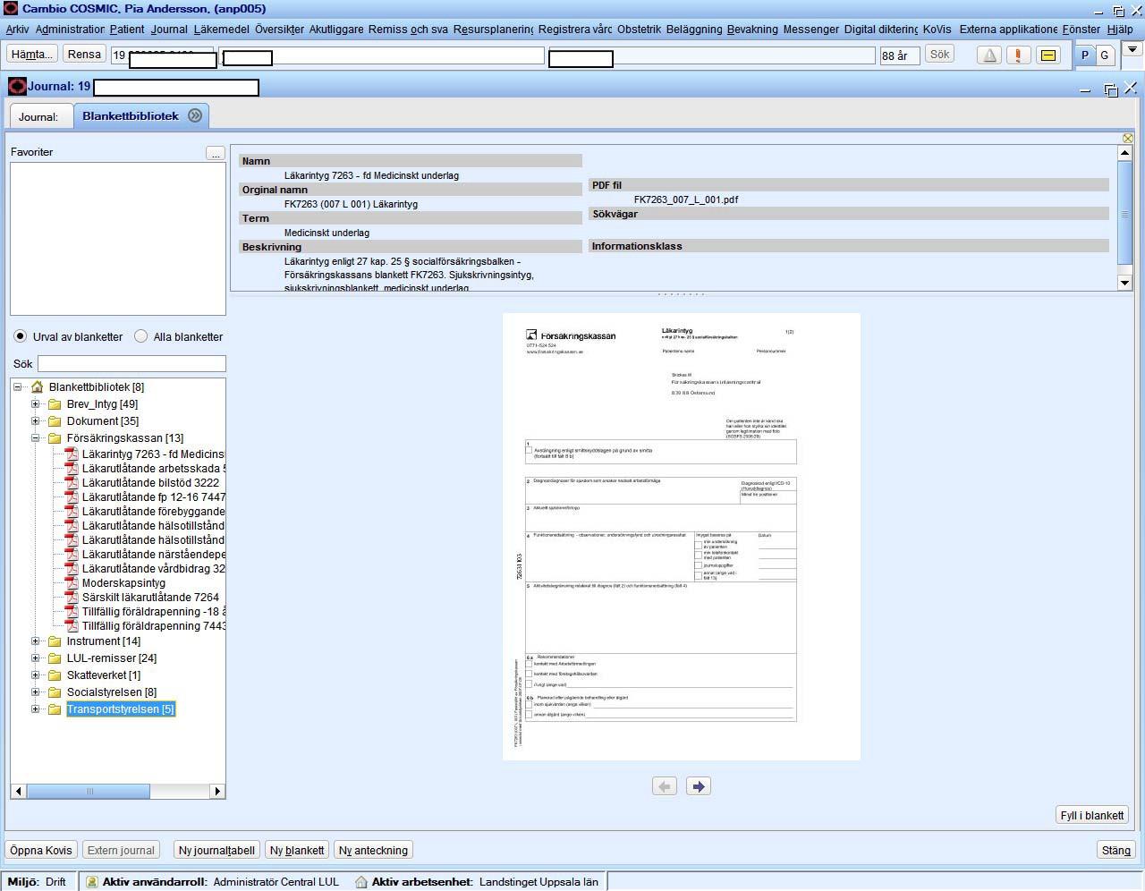
Task: Collapse Blankettbibliotek root node
Action: (x=18, y=387)
